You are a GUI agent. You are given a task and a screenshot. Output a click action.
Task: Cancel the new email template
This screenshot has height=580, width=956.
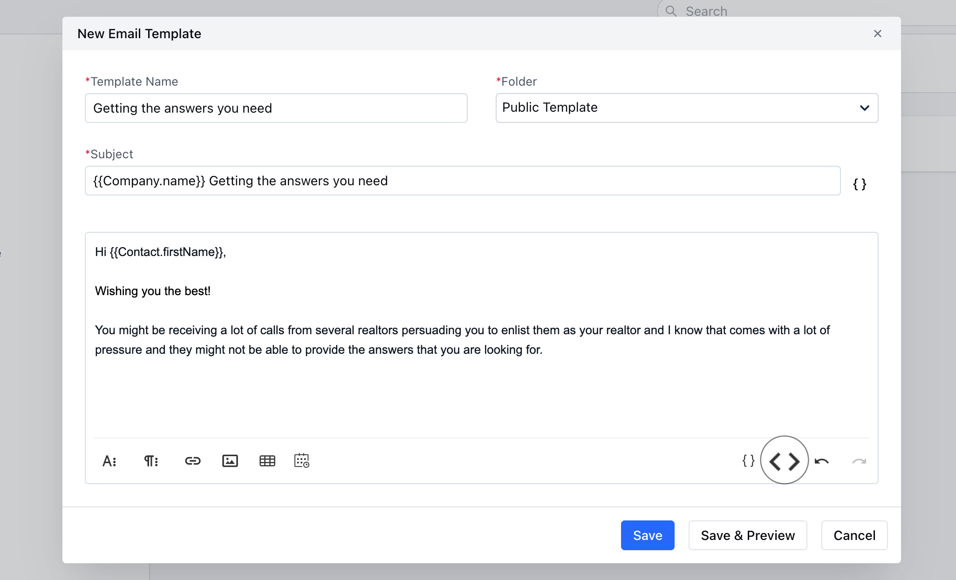coord(854,535)
